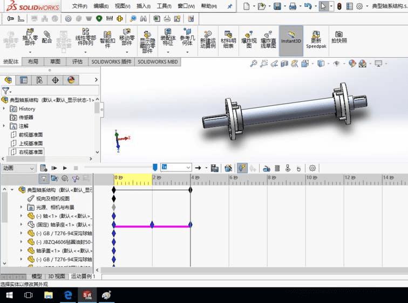Switch to the 3D 视图 bottom tab
The width and height of the screenshot is (408, 303).
tap(57, 277)
